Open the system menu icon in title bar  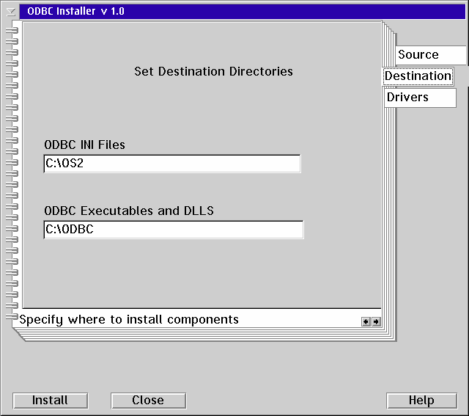coord(11,12)
